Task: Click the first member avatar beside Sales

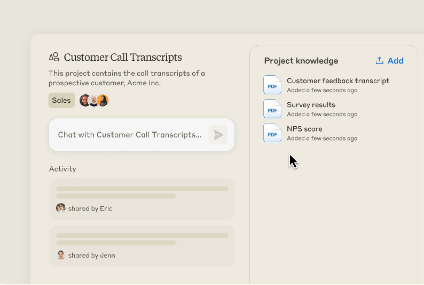Action: (x=85, y=100)
